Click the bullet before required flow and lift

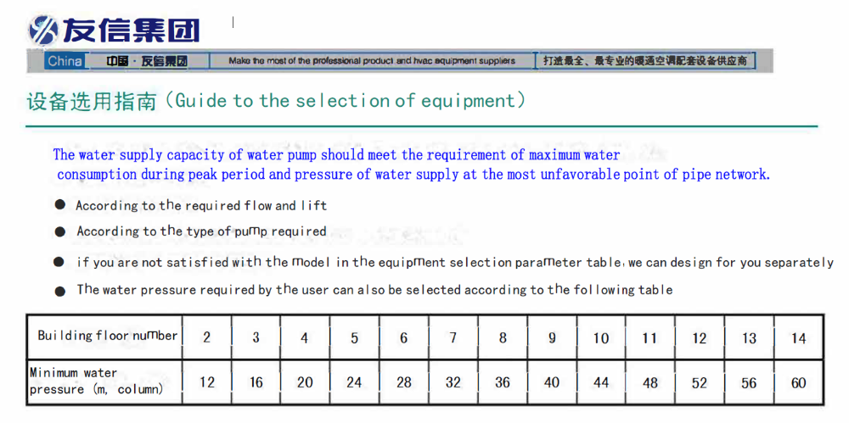pos(60,205)
